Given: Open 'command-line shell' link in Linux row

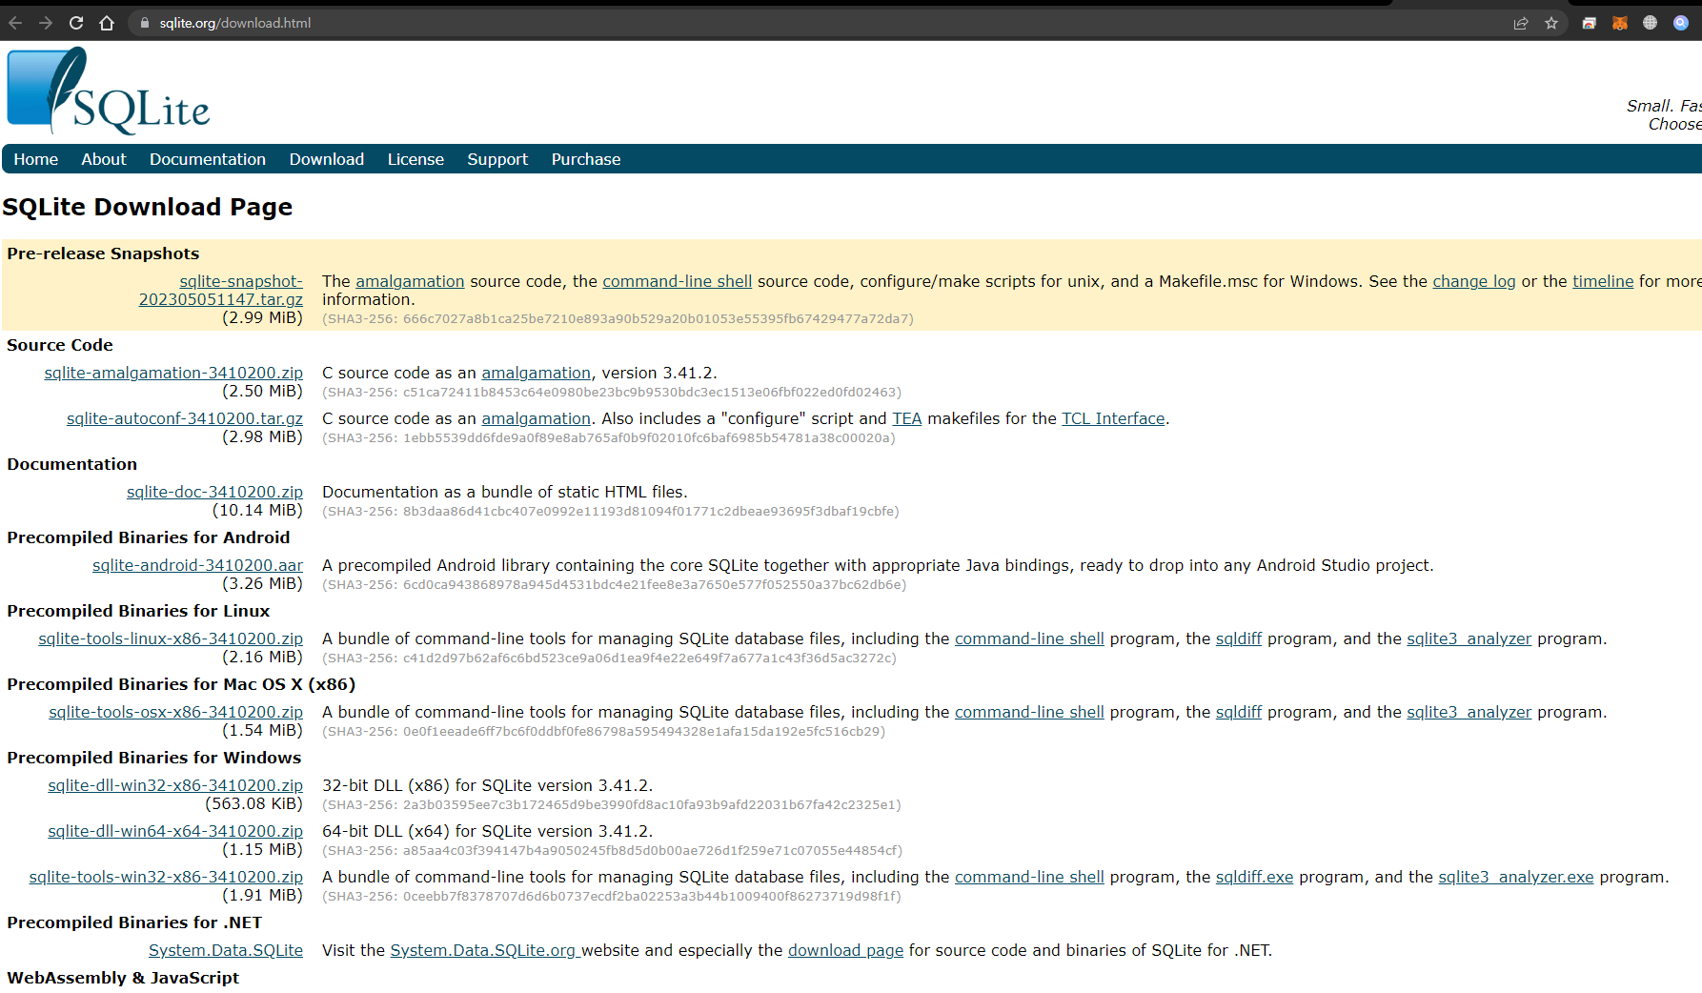Looking at the screenshot, I should pos(1029,638).
